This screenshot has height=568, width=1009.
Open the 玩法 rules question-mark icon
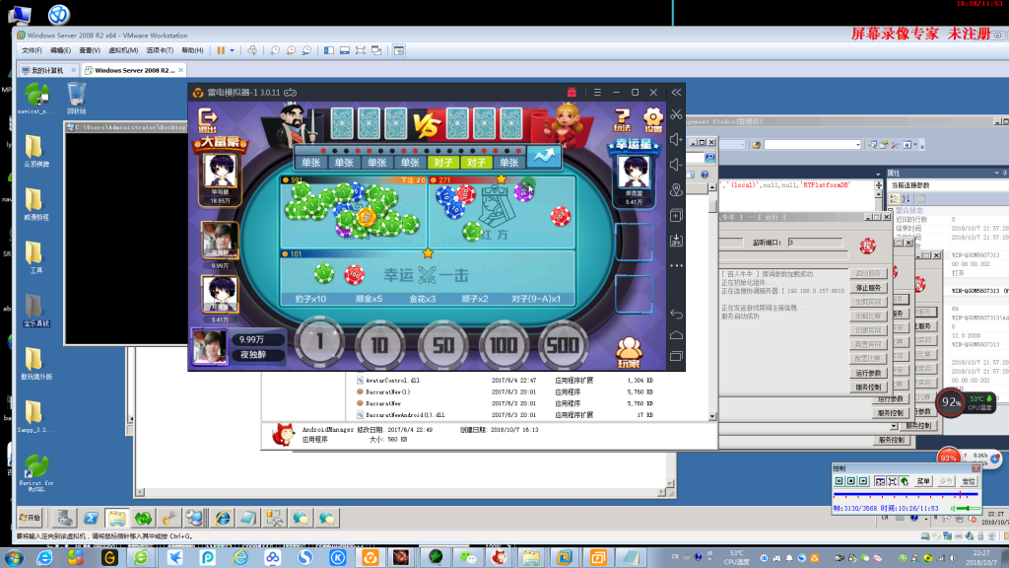click(623, 119)
